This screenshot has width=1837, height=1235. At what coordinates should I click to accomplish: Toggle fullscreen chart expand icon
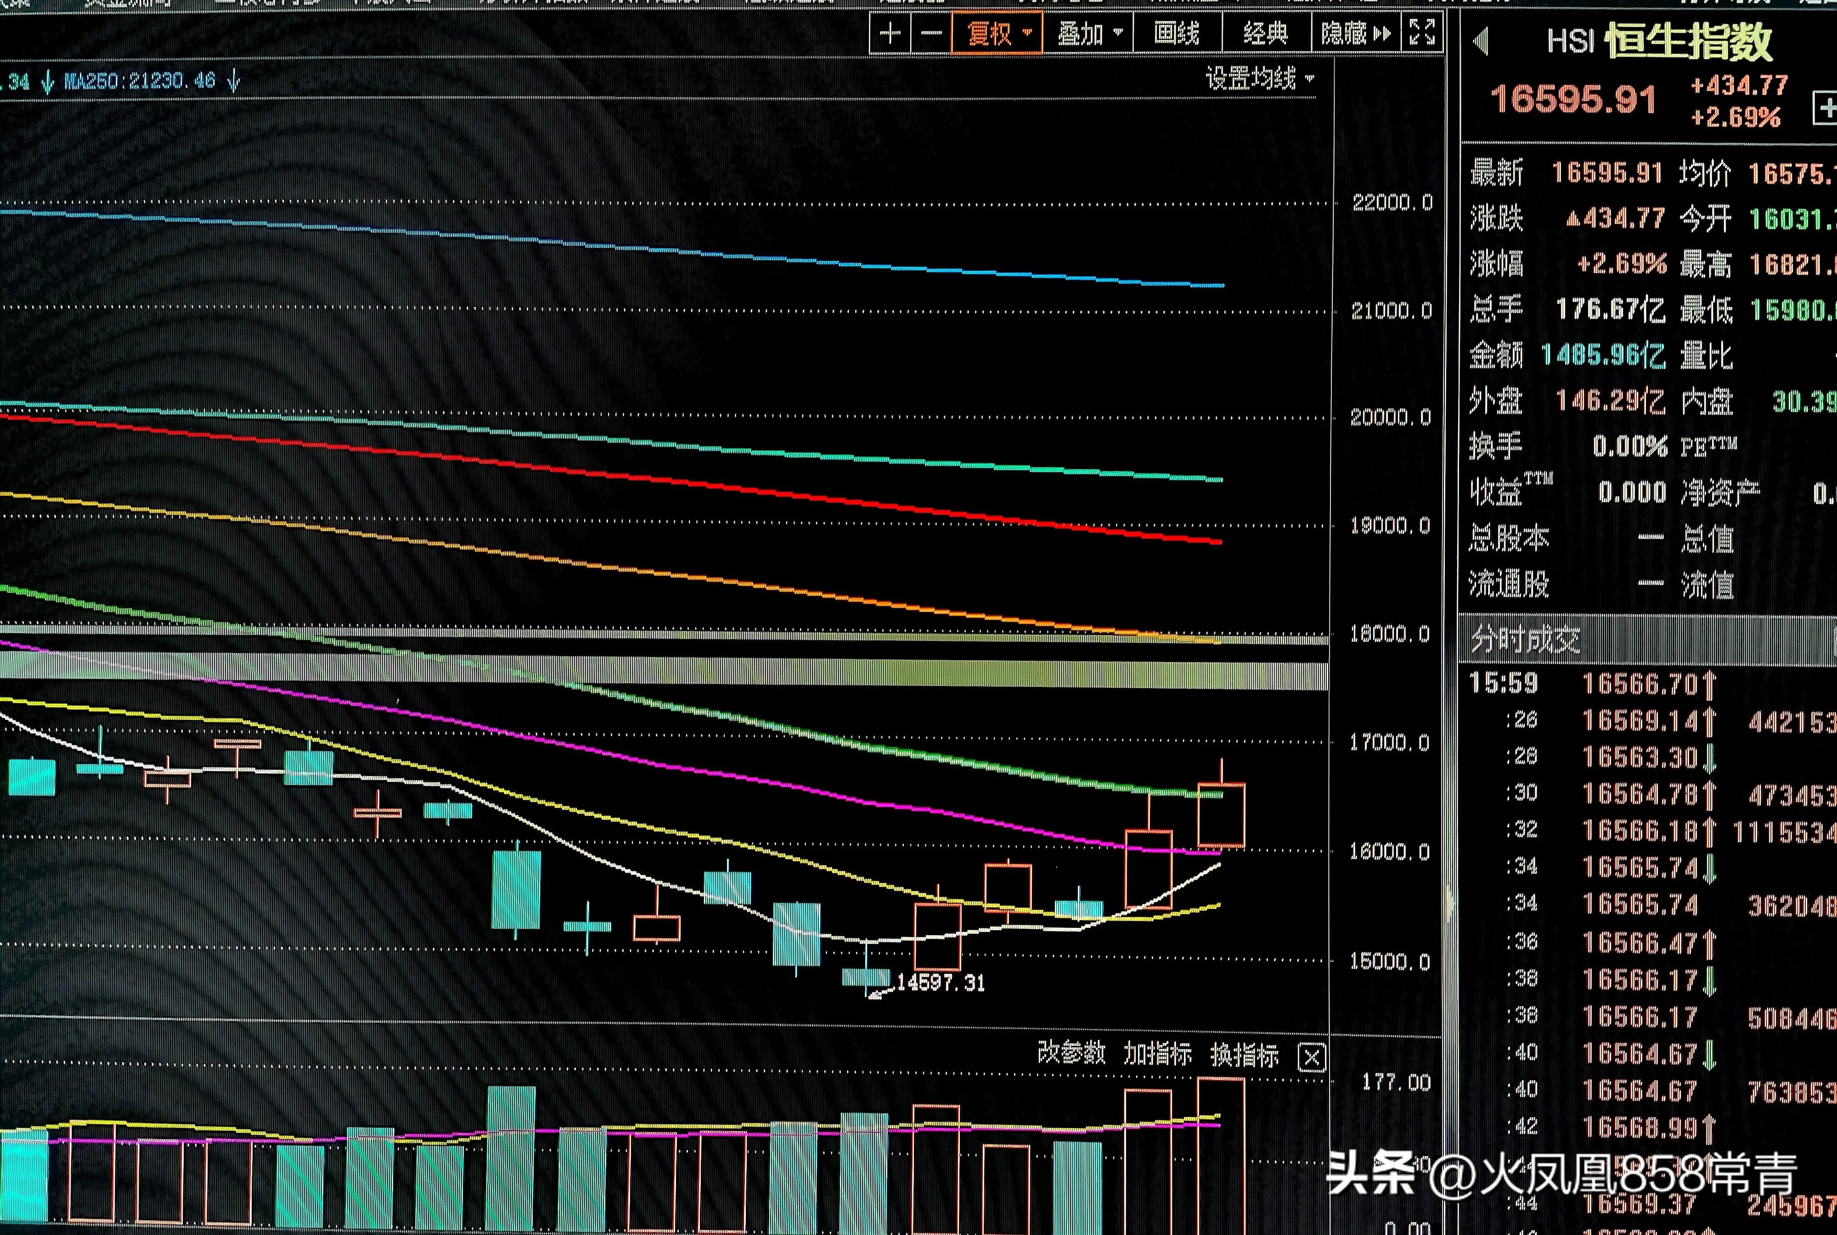tap(1422, 33)
